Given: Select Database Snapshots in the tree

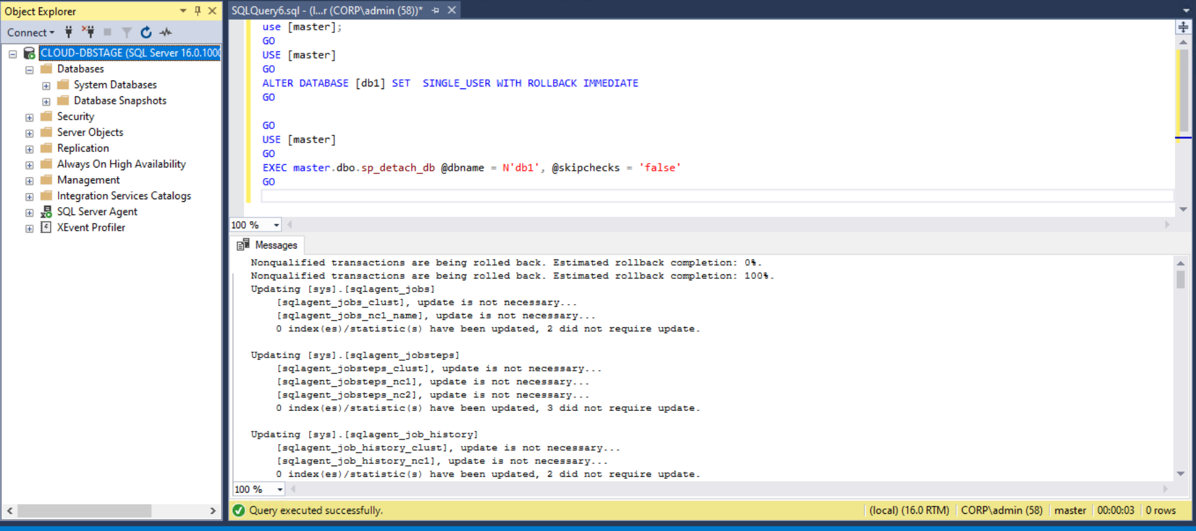Looking at the screenshot, I should pos(120,100).
